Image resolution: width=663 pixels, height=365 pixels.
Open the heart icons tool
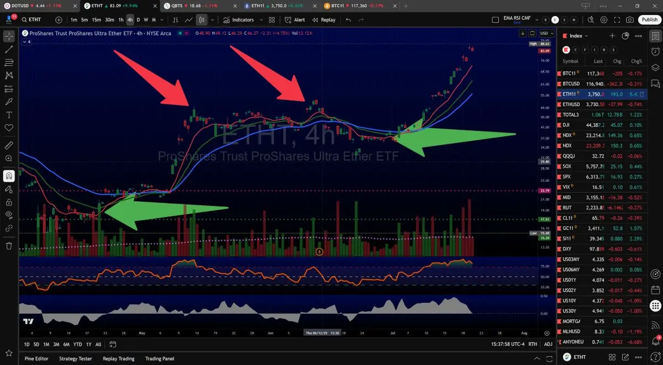[x=9, y=128]
